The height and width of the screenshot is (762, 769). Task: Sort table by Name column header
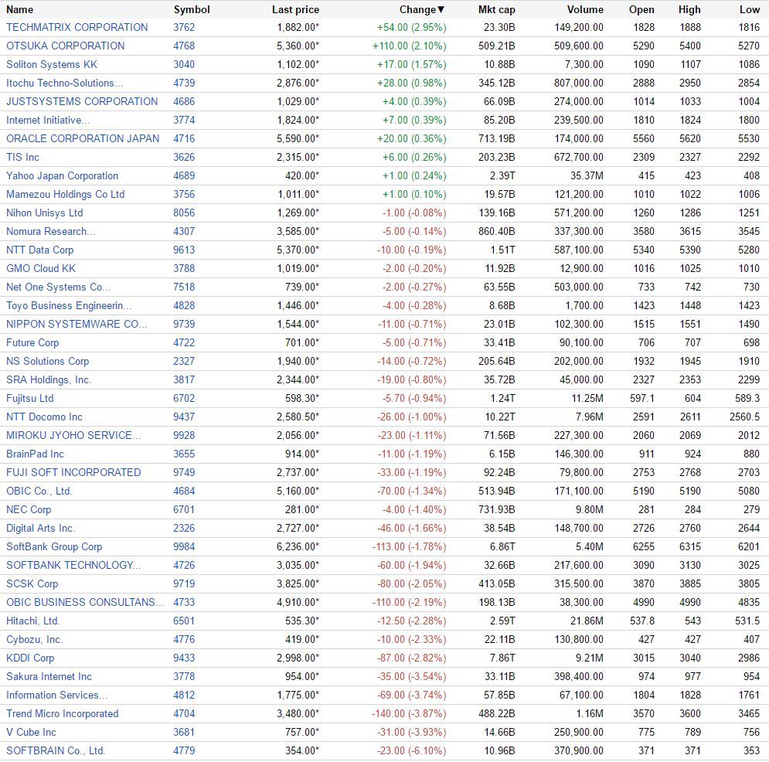tap(19, 9)
